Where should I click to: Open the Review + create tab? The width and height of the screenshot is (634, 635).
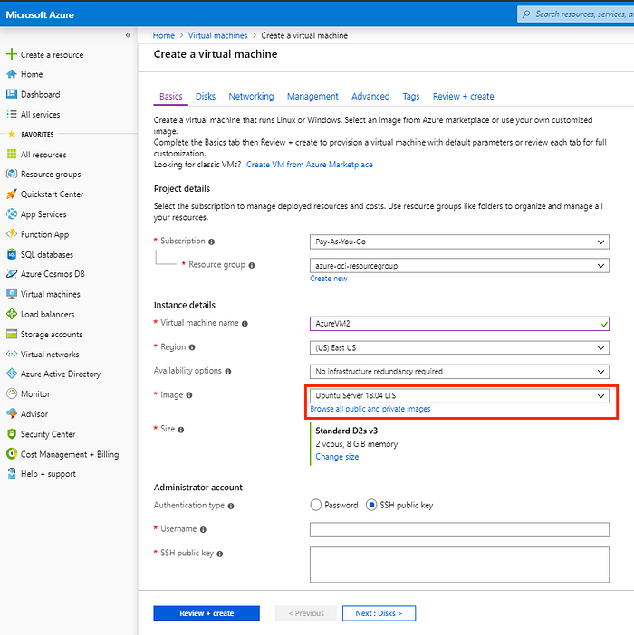(x=464, y=97)
